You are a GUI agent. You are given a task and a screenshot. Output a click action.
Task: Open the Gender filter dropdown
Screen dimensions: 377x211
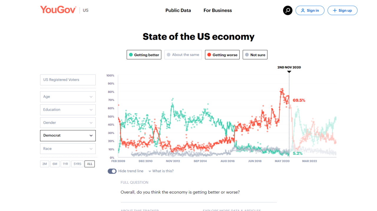click(x=68, y=122)
